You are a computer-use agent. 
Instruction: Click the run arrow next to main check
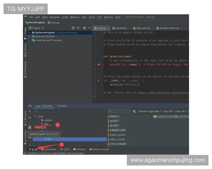tap(99, 81)
